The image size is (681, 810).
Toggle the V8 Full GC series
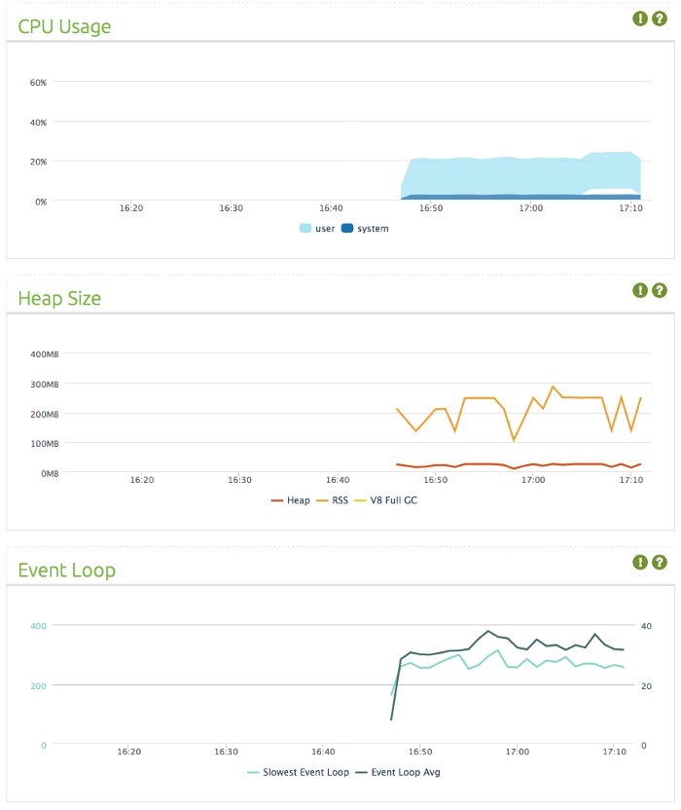point(385,500)
